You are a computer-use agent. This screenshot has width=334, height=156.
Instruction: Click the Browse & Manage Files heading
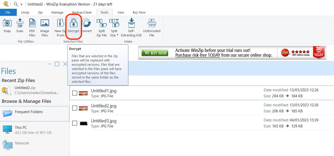26,101
